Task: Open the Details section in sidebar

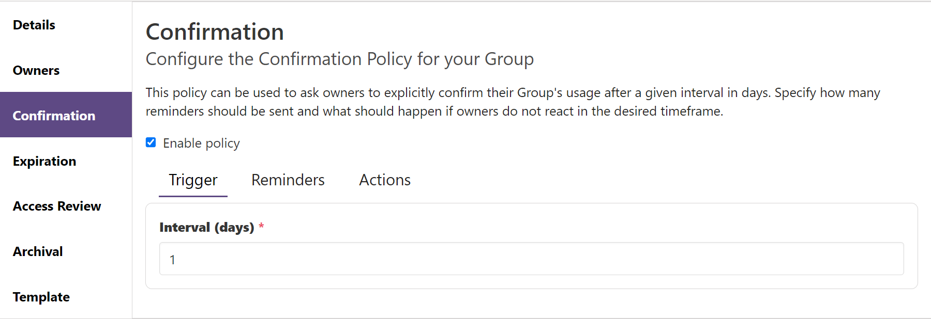Action: coord(66,25)
